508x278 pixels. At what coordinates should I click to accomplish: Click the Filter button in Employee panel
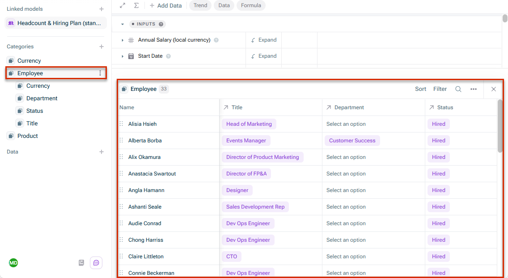[x=440, y=89]
